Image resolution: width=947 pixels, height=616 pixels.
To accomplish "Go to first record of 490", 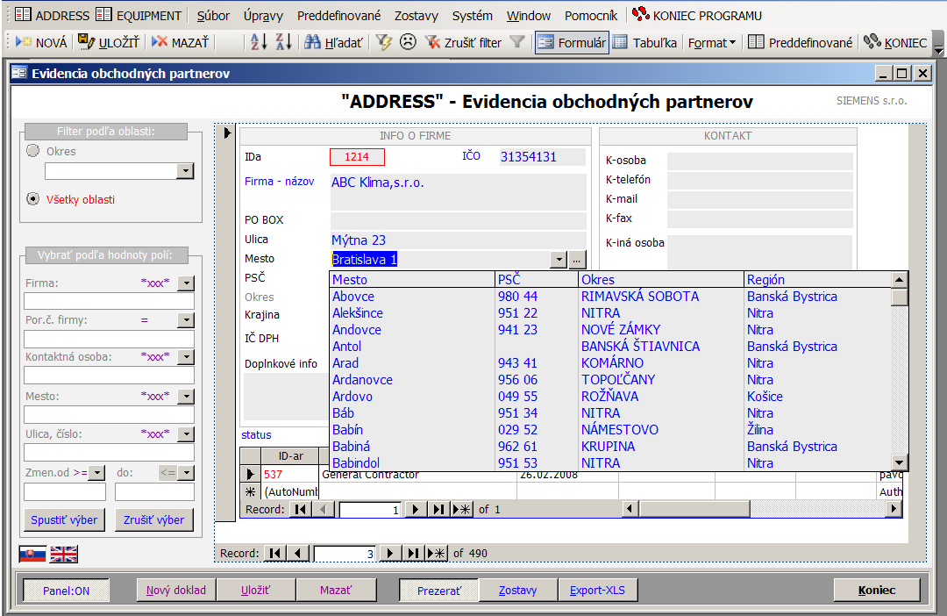I will pyautogui.click(x=275, y=553).
